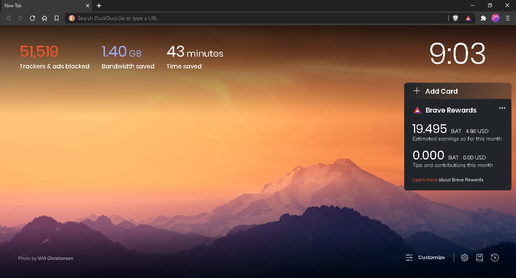Click the Add Card button
This screenshot has height=278, width=516.
[435, 91]
